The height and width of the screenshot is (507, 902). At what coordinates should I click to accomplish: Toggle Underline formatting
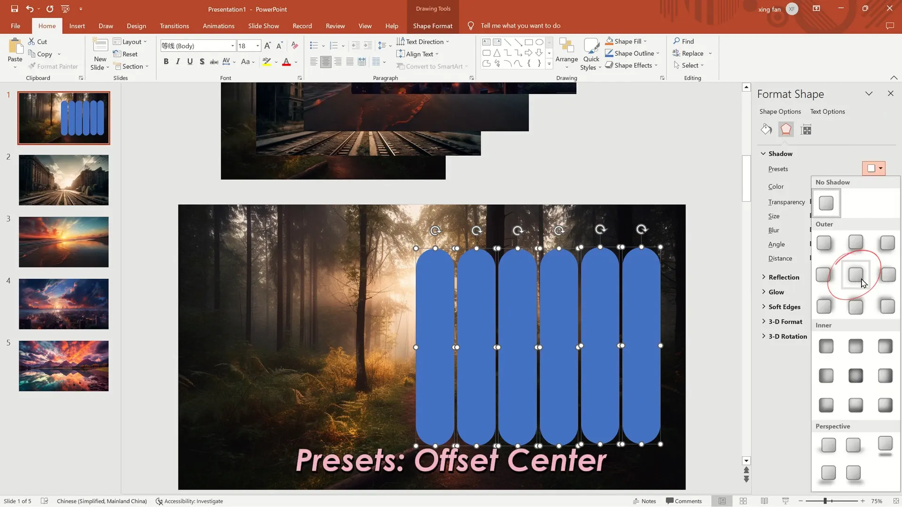pyautogui.click(x=190, y=61)
